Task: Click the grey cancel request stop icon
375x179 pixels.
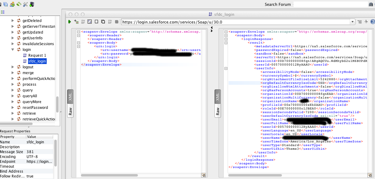Action: 117,22
